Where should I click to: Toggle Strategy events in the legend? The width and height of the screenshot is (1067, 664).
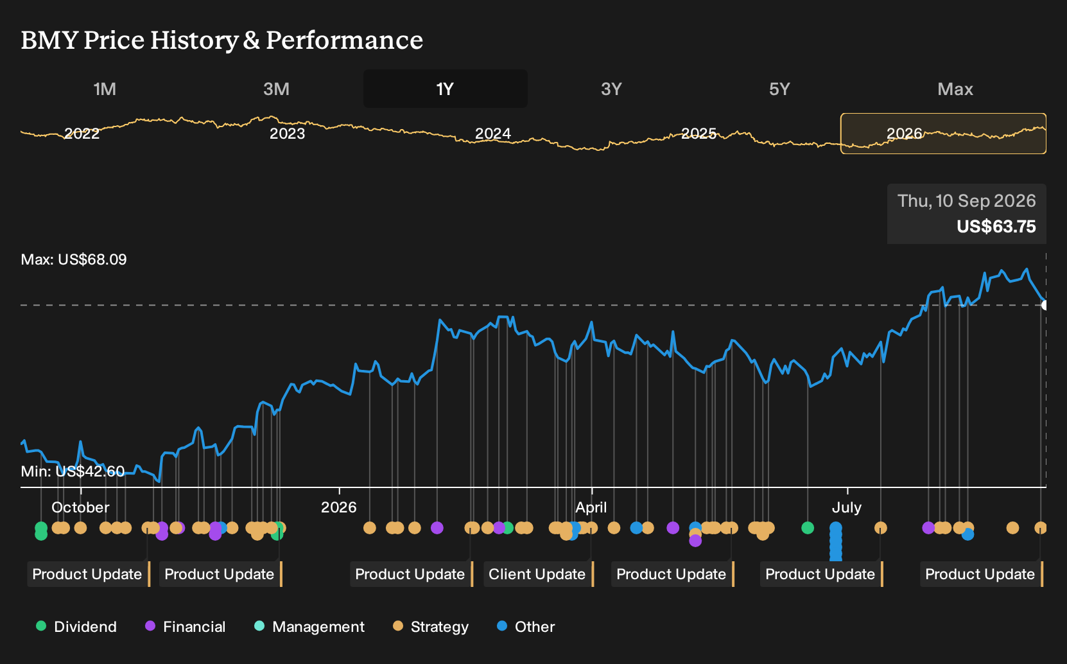(x=431, y=627)
